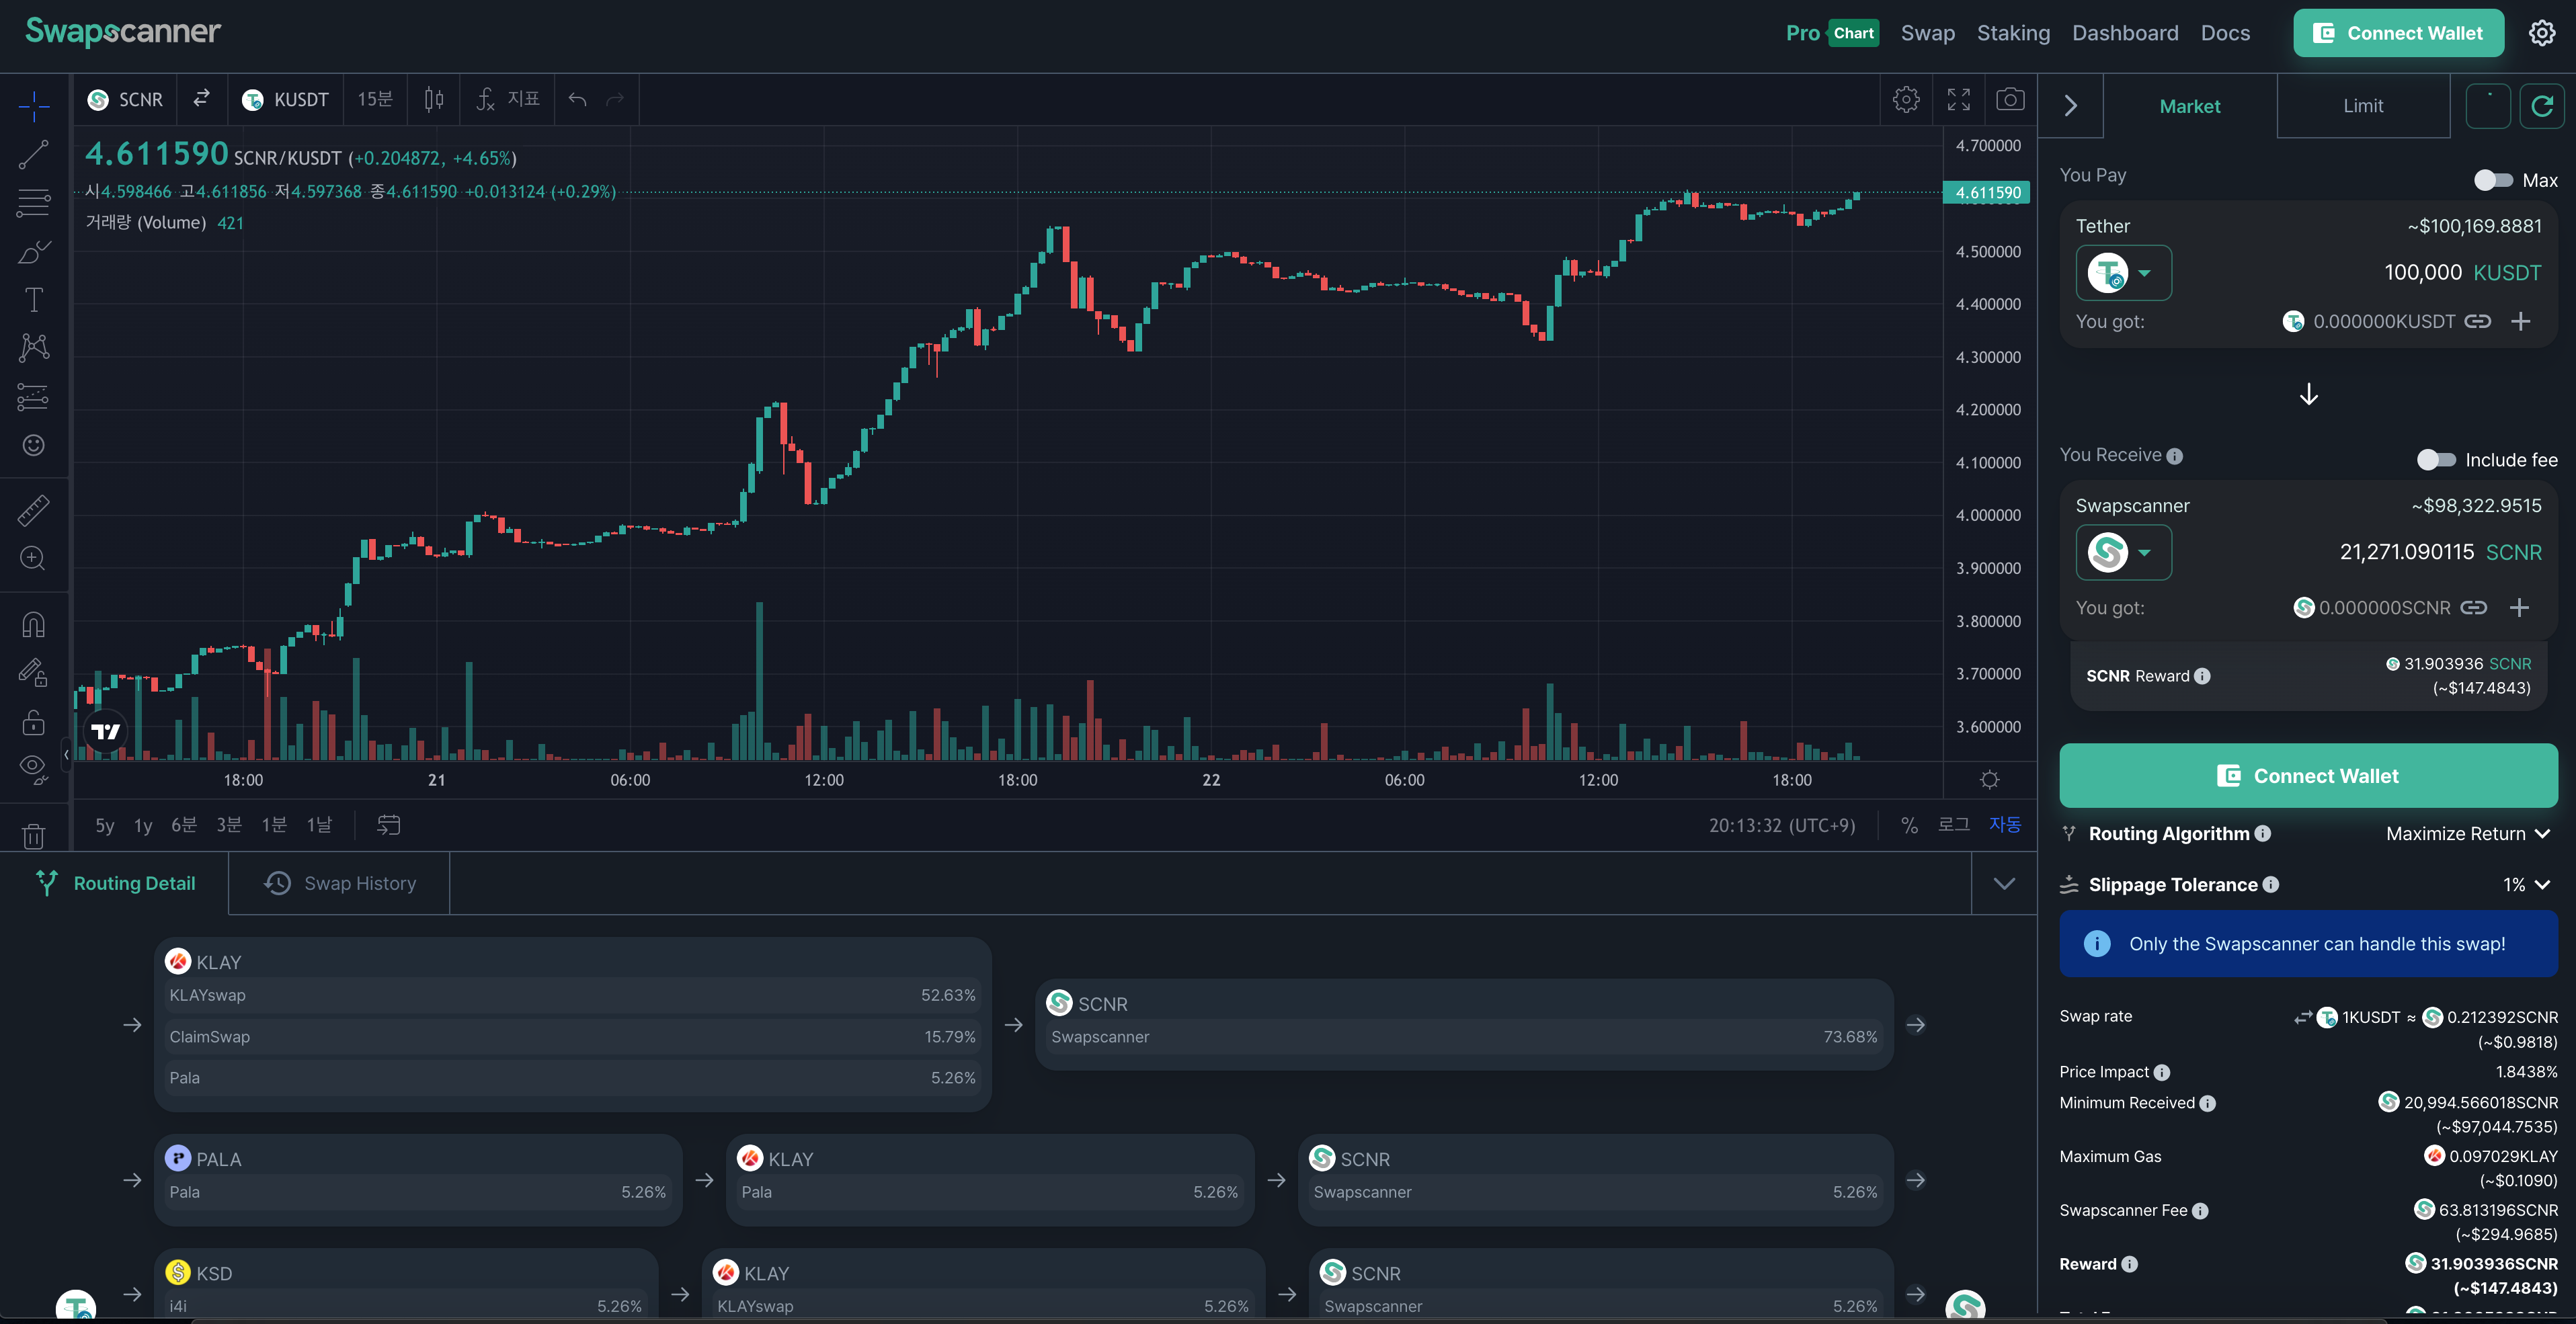Open price axis settings gear

click(1990, 779)
